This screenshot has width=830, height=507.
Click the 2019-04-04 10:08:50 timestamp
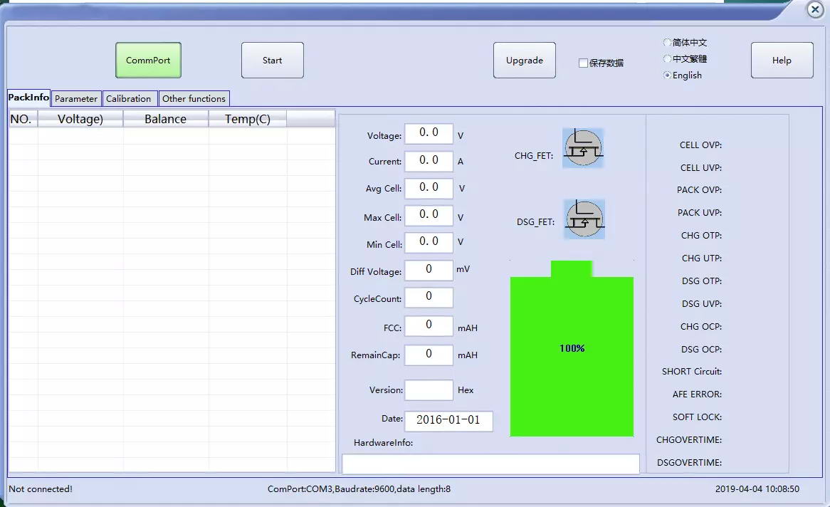[757, 489]
